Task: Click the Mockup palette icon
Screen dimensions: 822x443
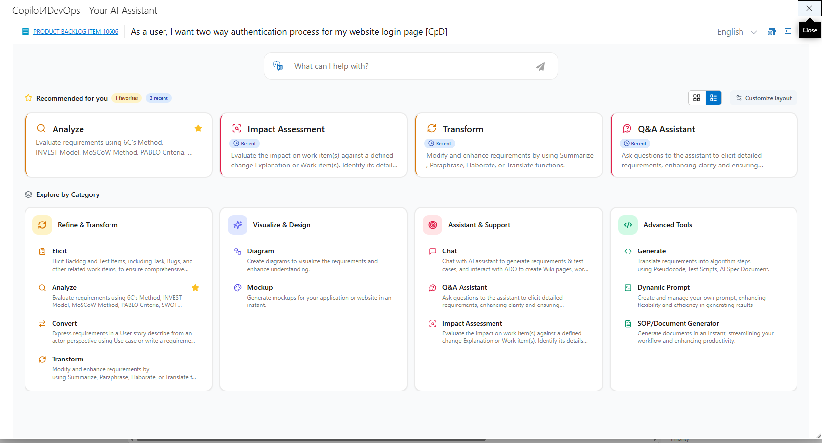Action: click(x=238, y=288)
